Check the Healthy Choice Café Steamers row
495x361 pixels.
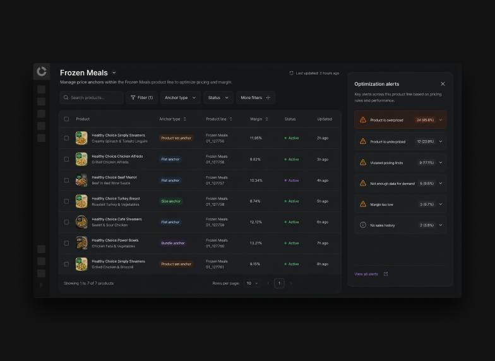tap(66, 222)
